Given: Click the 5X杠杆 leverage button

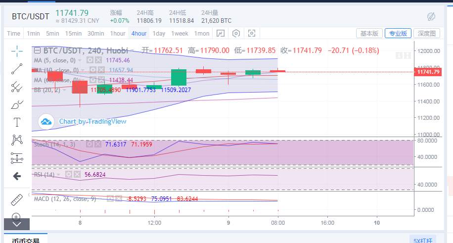Looking at the screenshot, I should tap(423, 241).
